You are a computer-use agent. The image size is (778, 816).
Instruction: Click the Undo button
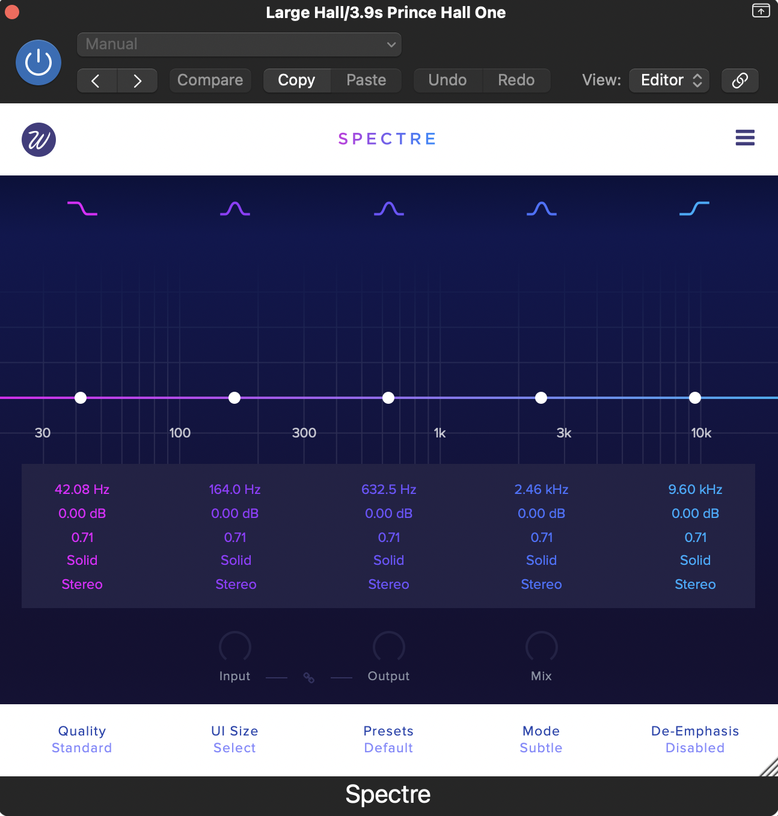(x=448, y=81)
